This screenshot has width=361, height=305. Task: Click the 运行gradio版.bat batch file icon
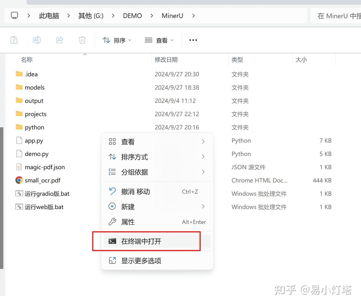click(19, 193)
